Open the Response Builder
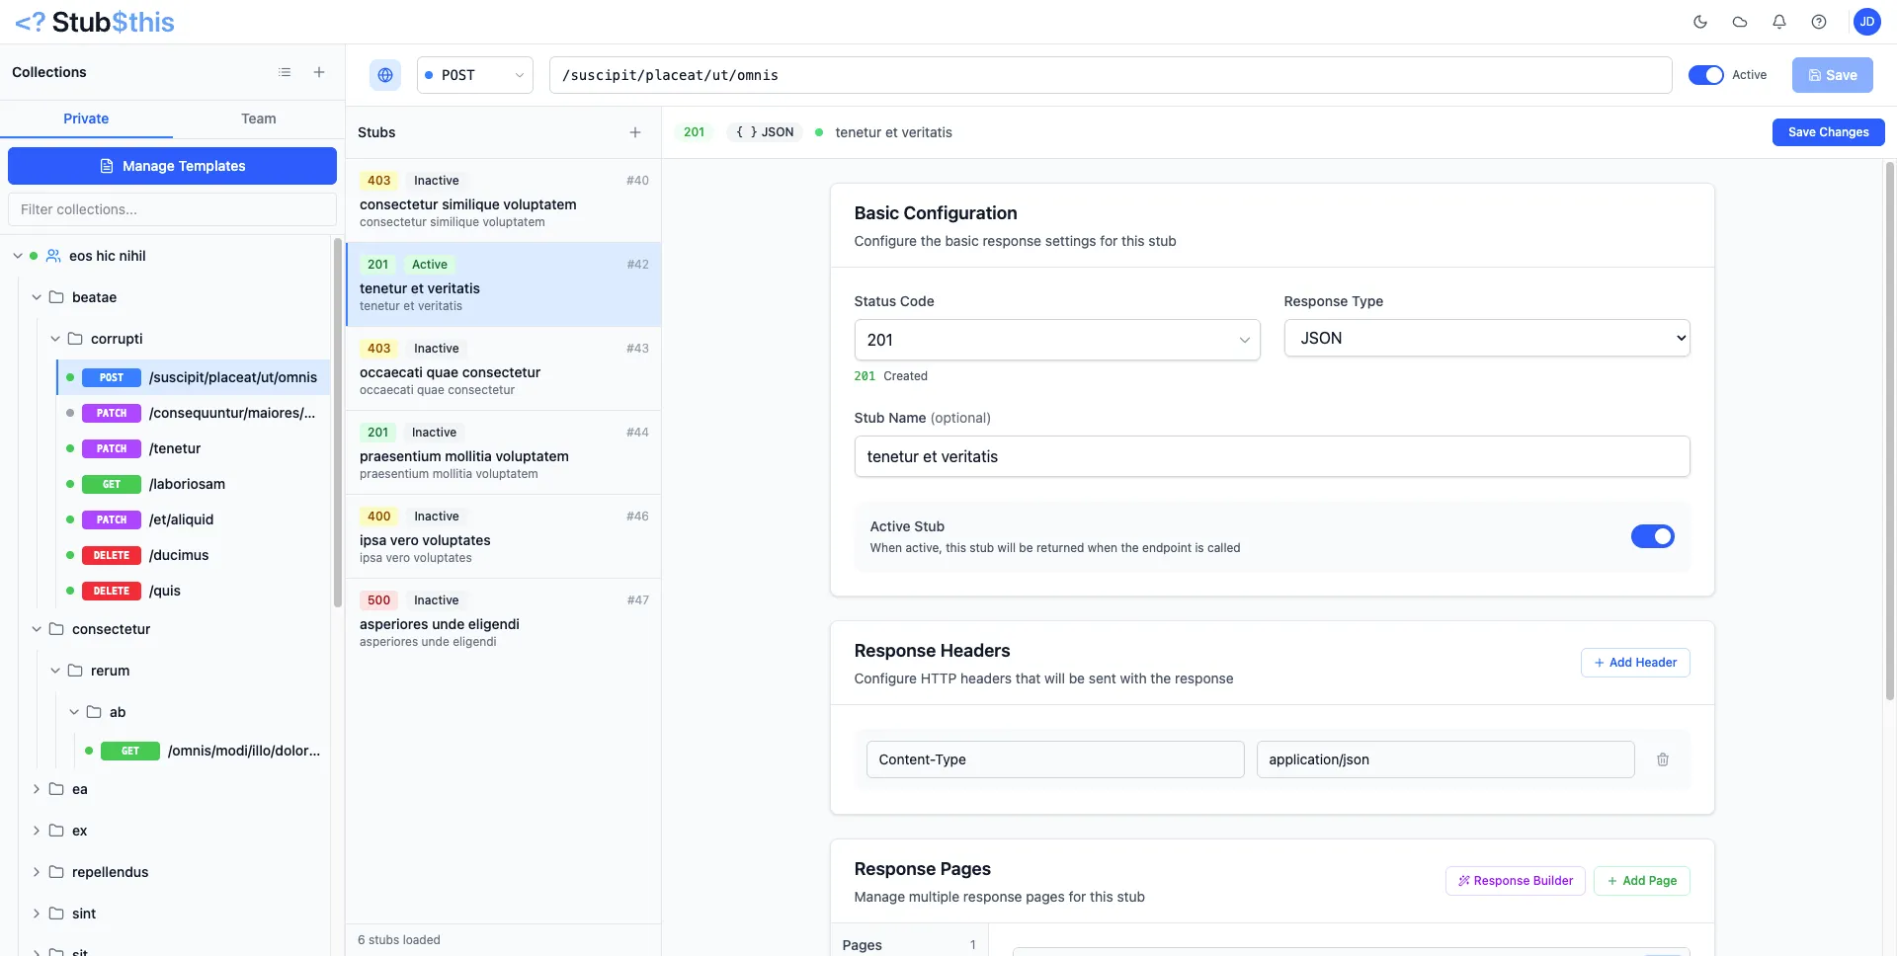The width and height of the screenshot is (1897, 956). [1515, 881]
